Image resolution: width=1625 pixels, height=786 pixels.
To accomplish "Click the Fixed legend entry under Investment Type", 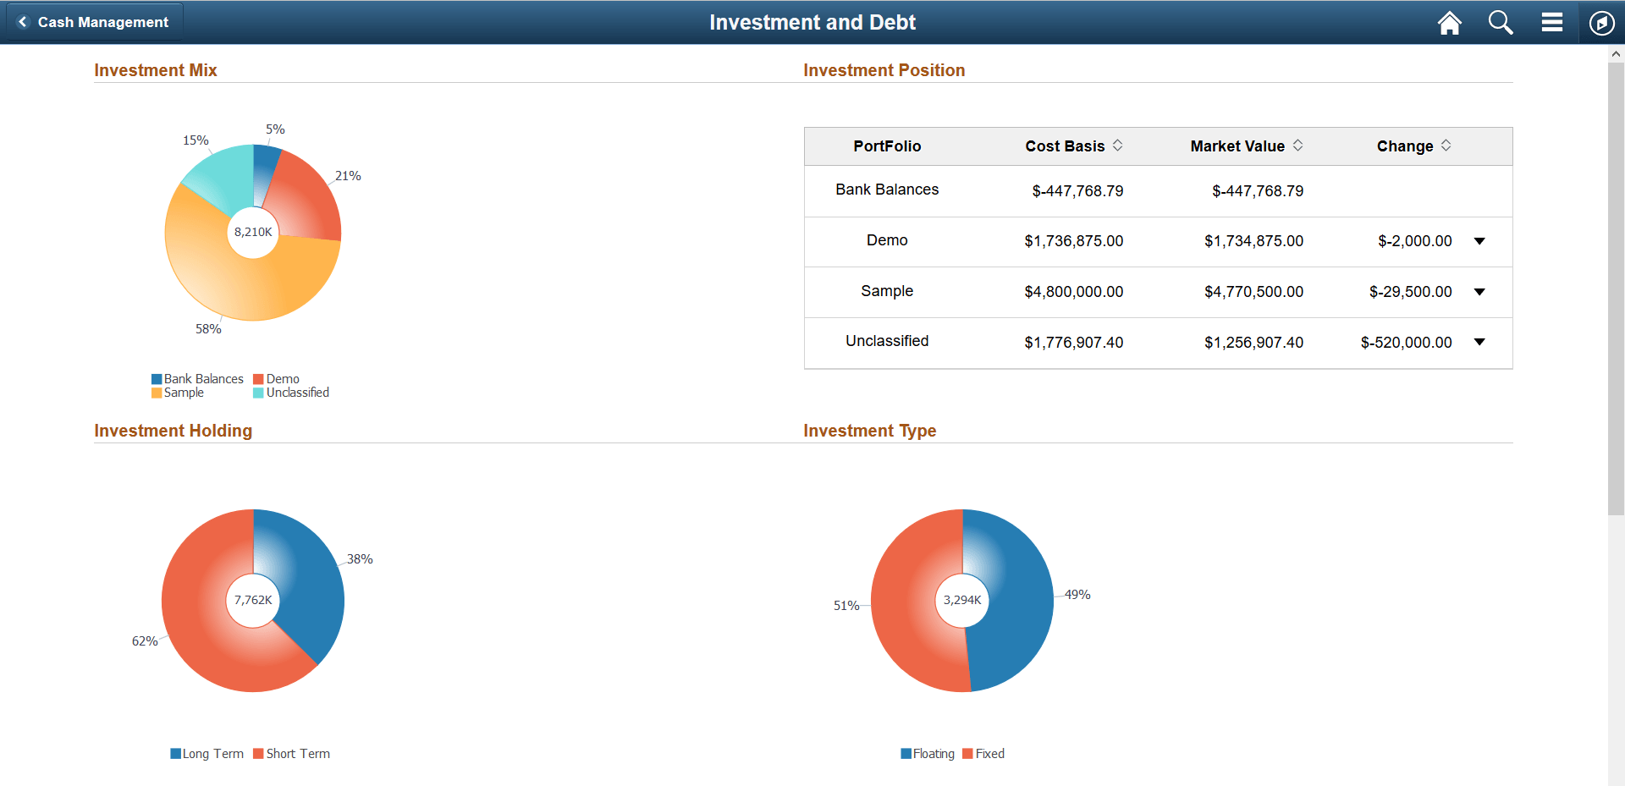I will (983, 753).
